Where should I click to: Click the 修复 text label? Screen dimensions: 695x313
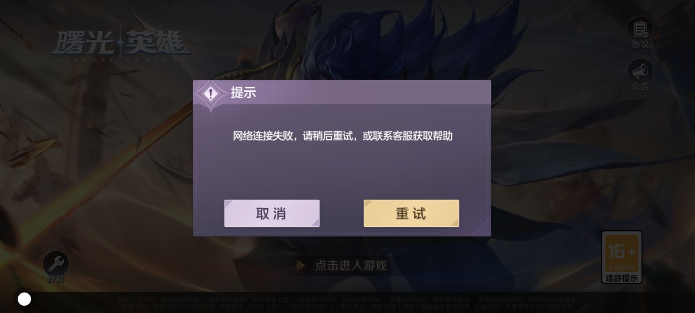click(x=56, y=279)
